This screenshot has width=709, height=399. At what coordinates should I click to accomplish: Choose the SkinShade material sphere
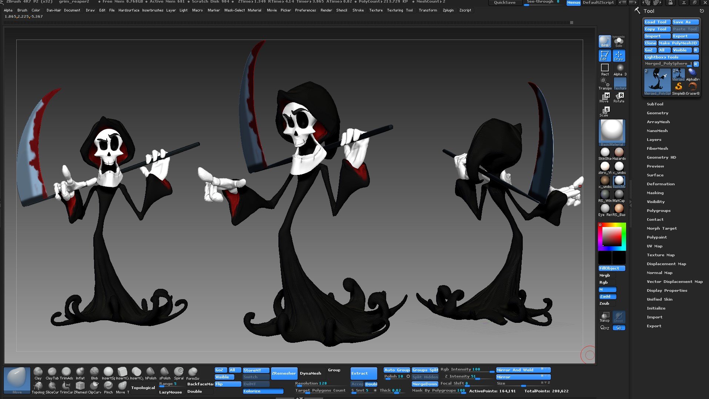tap(605, 154)
